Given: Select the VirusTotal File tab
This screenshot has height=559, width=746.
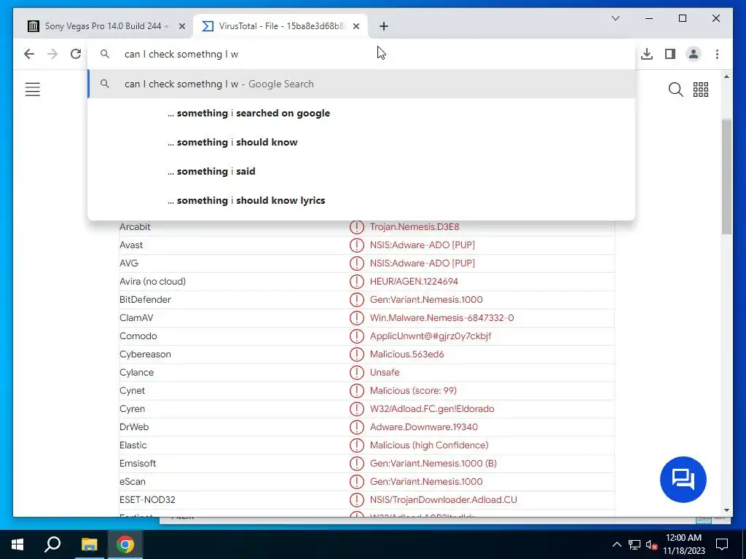Looking at the screenshot, I should [x=280, y=26].
